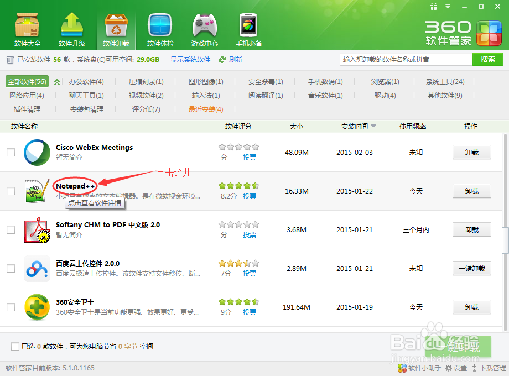Sort by 软件评分 column header
509x376 pixels.
click(238, 127)
